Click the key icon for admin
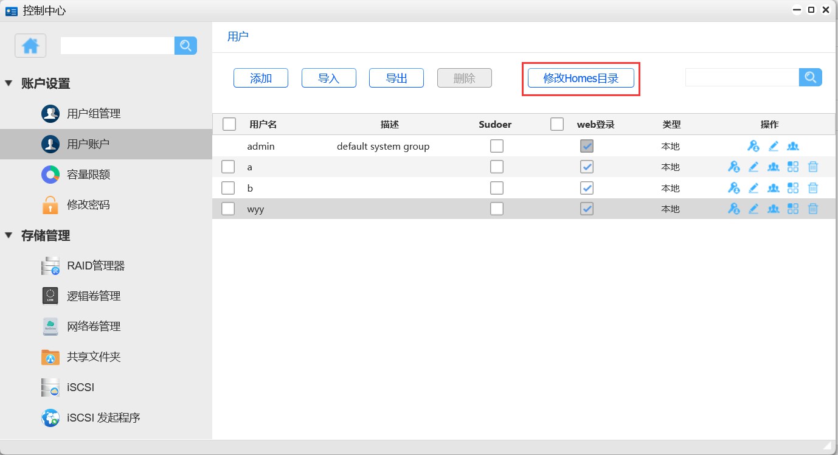838x455 pixels. 753,146
